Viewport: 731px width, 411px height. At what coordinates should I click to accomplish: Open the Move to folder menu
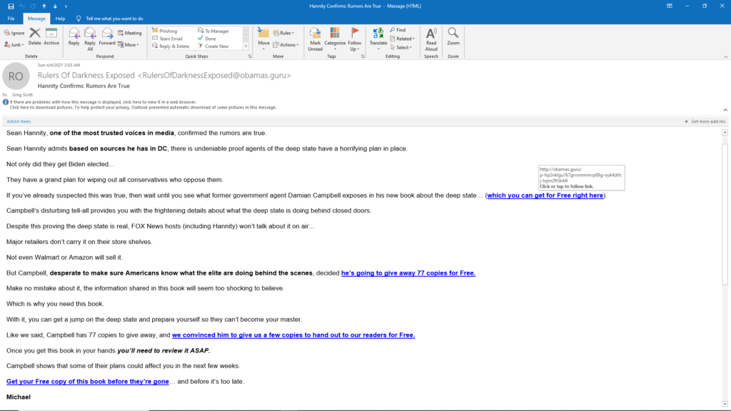click(x=263, y=39)
